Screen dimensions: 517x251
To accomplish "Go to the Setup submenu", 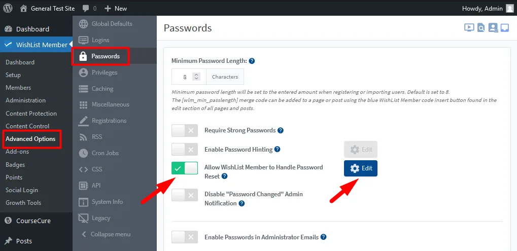I will coord(13,75).
